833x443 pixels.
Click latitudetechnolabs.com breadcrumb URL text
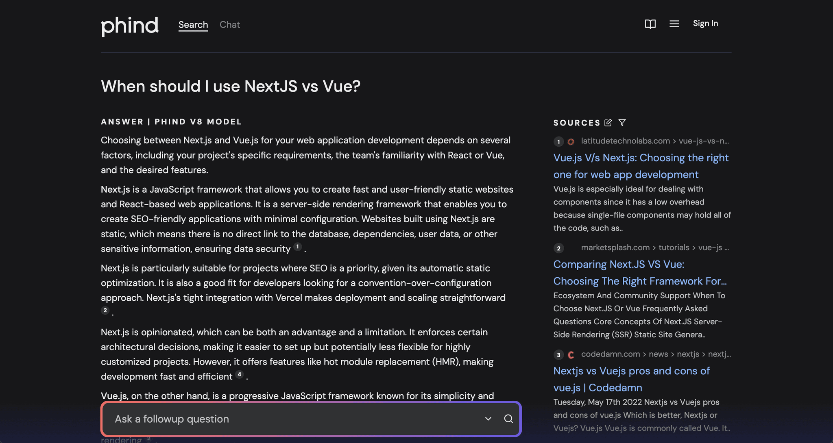tap(655, 141)
